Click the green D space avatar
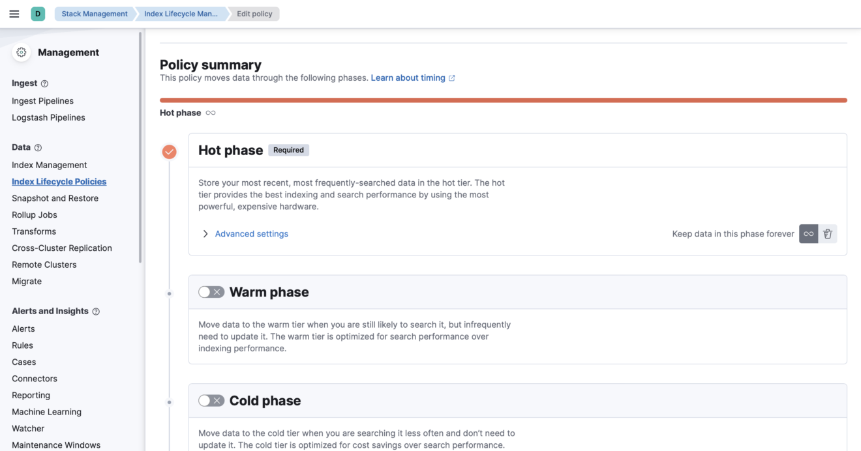The height and width of the screenshot is (451, 861). (37, 13)
